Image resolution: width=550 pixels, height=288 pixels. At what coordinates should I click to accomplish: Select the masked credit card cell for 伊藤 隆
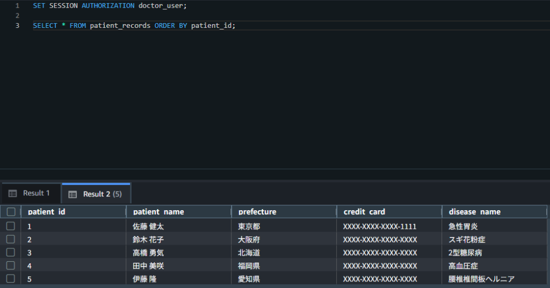389,279
